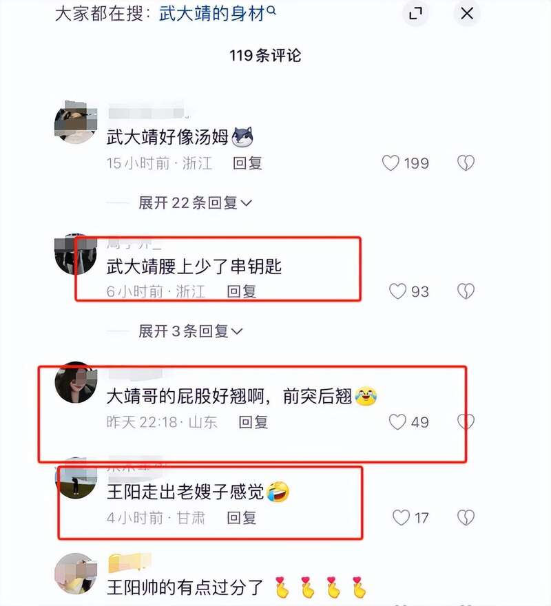Open avatar of 王阳帅的有点过分了 commenter
The width and height of the screenshot is (551, 606).
click(x=75, y=574)
